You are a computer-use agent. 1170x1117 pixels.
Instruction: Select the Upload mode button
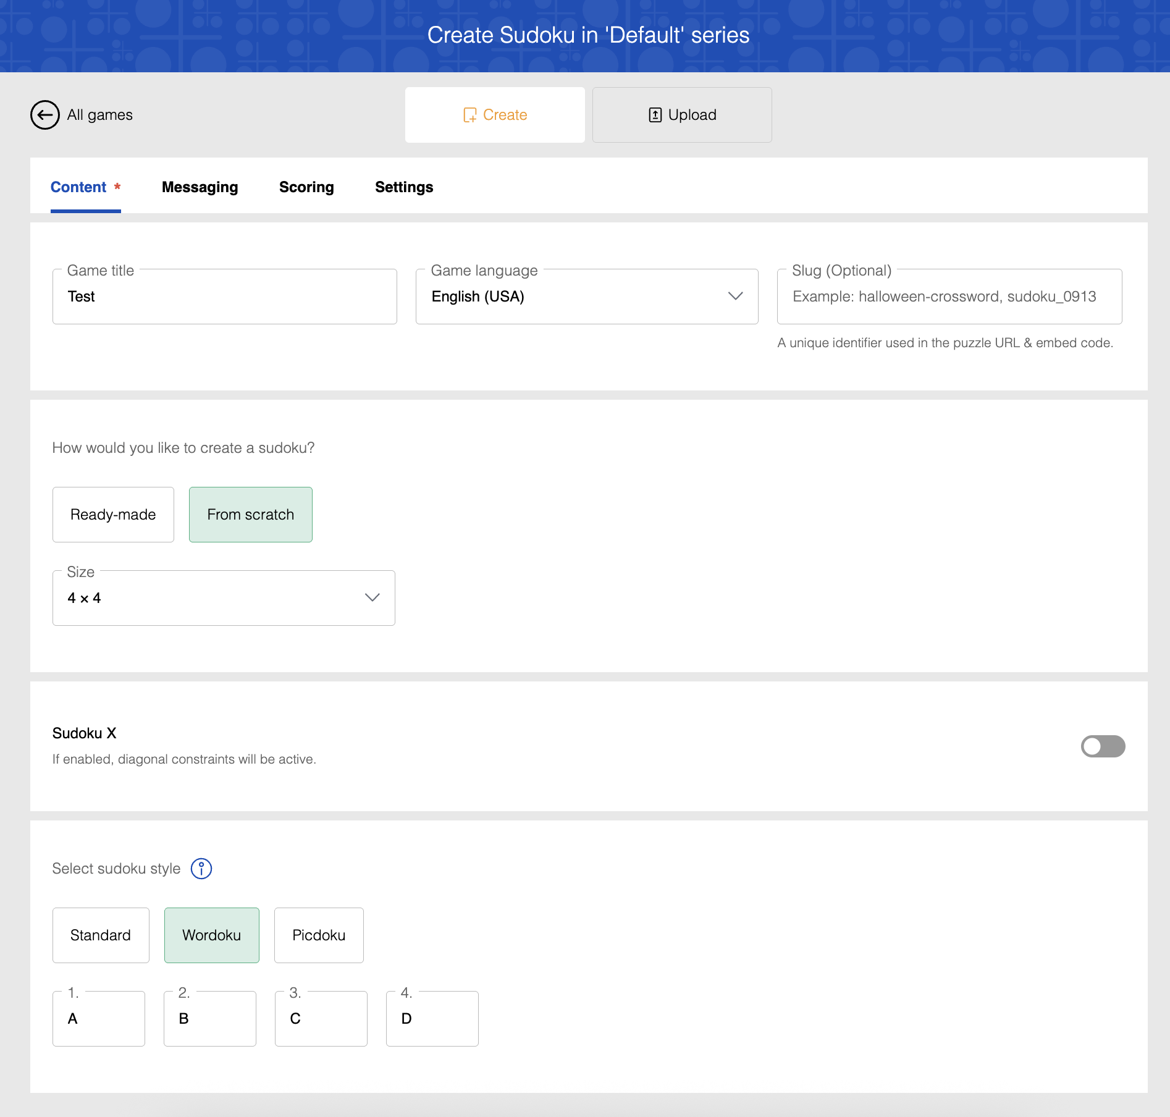tap(682, 115)
